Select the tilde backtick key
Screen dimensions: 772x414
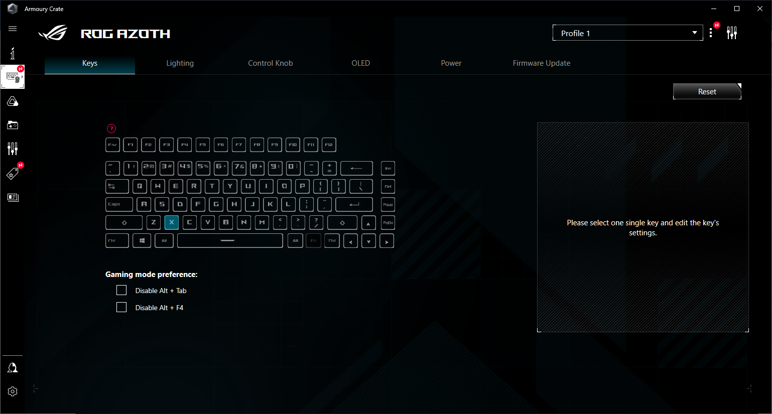click(112, 168)
